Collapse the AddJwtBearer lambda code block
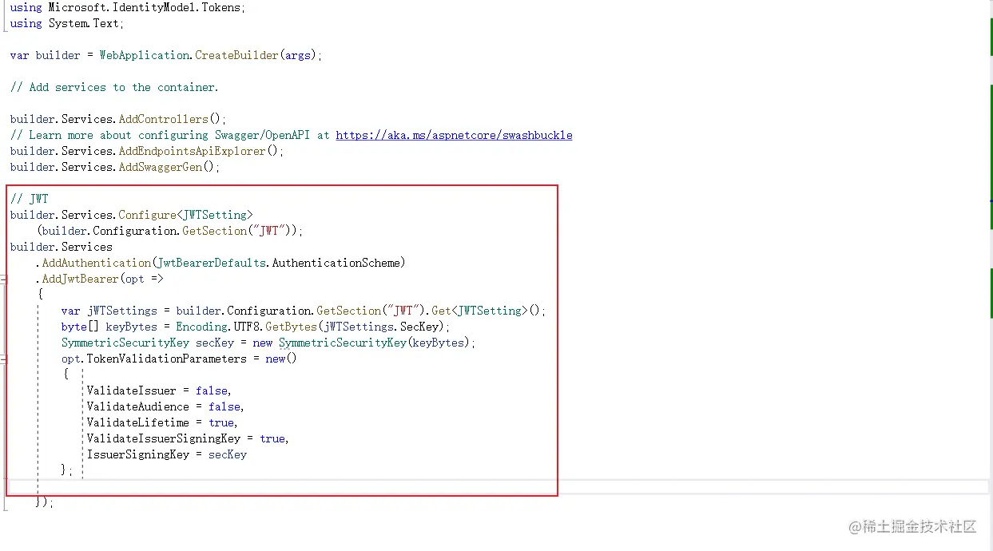The image size is (993, 551). coord(3,279)
